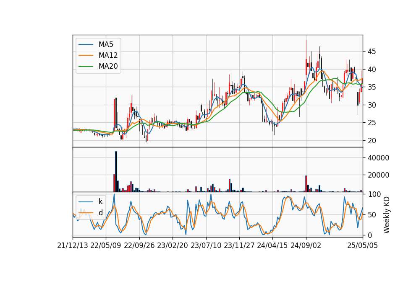This screenshot has width=403, height=289.
Task: Click the 25/05/05 date tick label
Action: (363, 245)
